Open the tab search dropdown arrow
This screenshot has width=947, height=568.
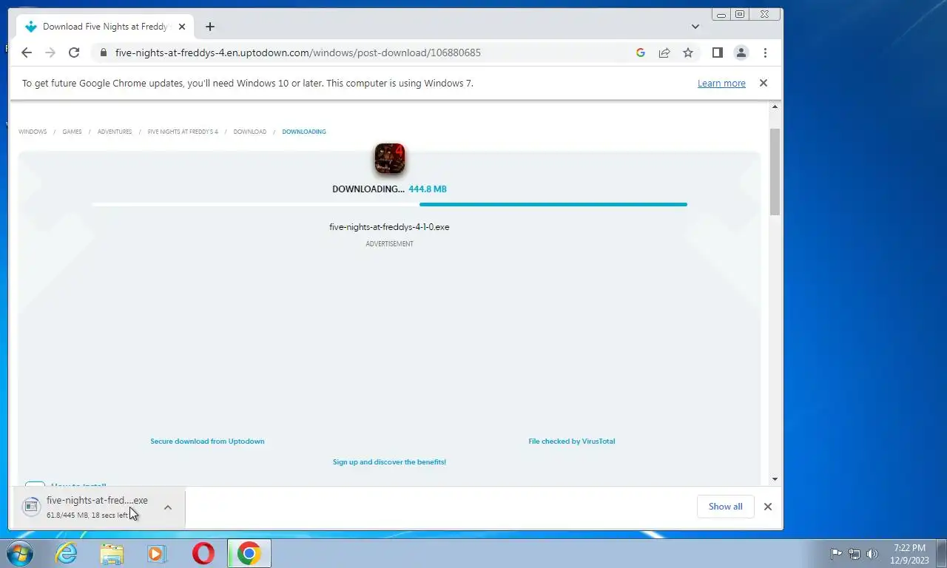695,27
